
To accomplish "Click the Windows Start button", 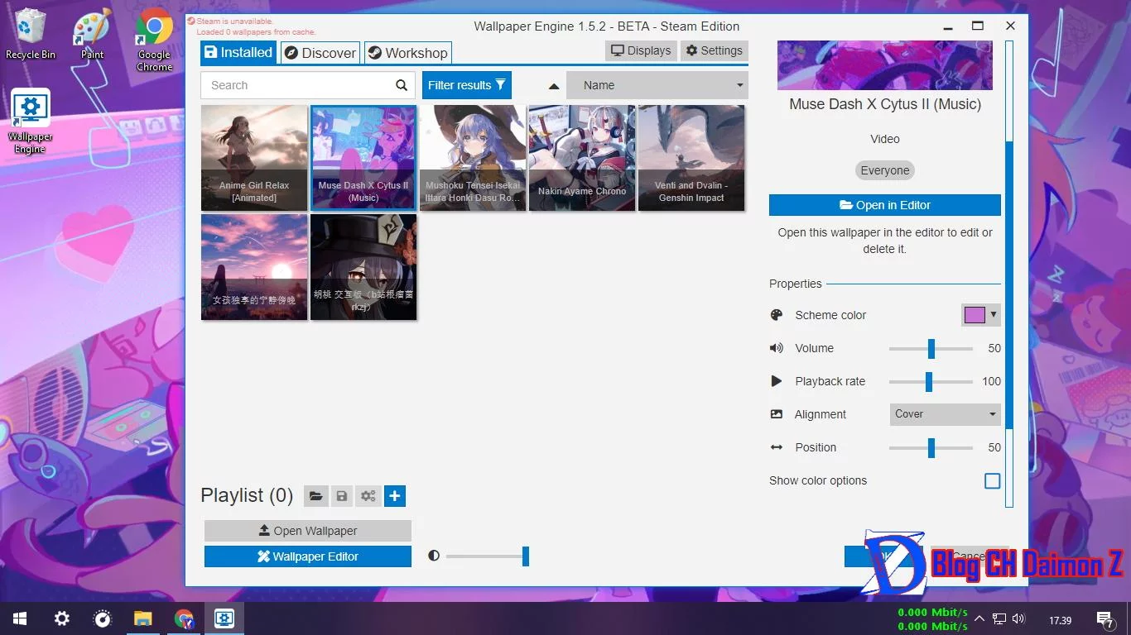I will coord(20,618).
